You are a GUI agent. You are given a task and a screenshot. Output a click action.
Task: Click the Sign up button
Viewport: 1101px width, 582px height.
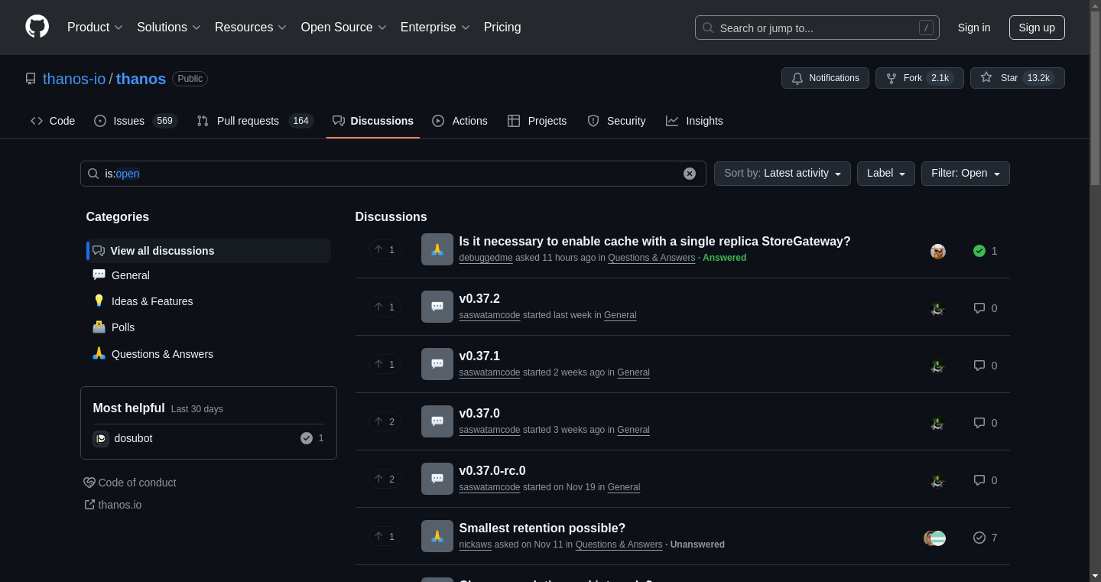(1037, 28)
